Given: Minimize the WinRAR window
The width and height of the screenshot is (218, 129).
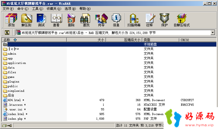Looking at the screenshot, I should coord(205,4).
